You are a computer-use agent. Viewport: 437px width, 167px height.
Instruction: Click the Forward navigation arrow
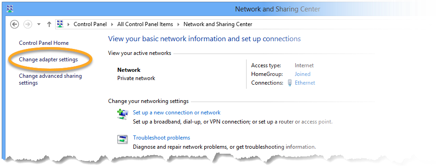click(x=28, y=24)
